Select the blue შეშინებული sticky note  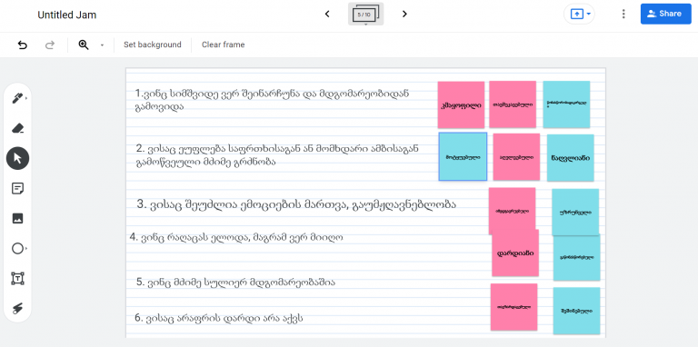pos(576,311)
